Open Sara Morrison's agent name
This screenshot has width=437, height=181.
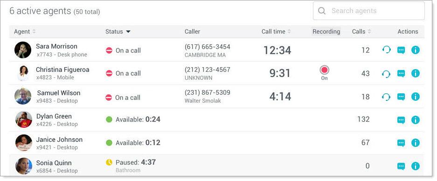coord(56,46)
